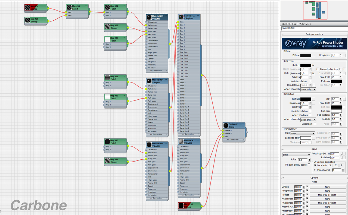
Task: Click the Material #65 node preview sphere
Action: (149, 145)
